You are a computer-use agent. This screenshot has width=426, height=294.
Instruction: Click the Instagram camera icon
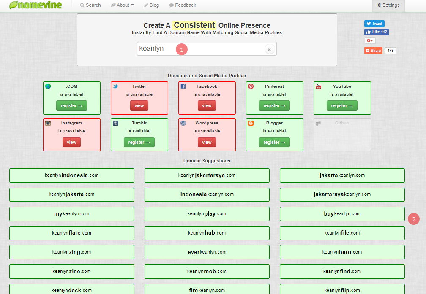coord(48,123)
